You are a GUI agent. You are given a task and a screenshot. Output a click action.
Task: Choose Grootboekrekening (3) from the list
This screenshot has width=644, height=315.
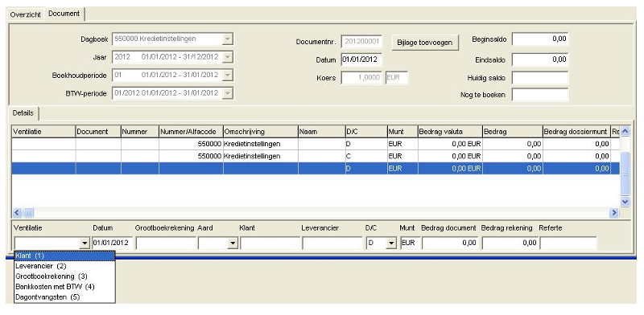(64, 276)
